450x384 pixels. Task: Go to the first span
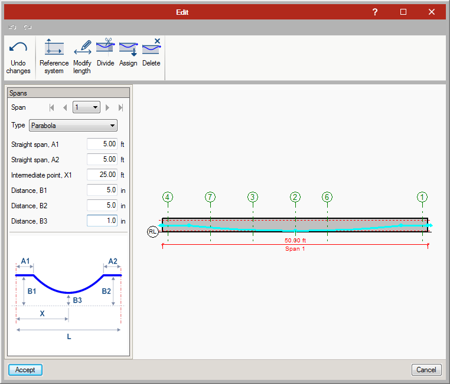coord(52,107)
